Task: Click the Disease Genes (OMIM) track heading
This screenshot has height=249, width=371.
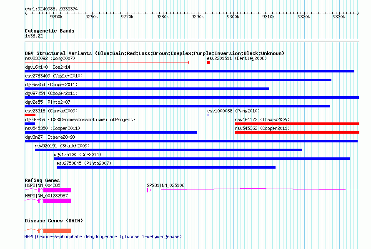Action: [54, 221]
